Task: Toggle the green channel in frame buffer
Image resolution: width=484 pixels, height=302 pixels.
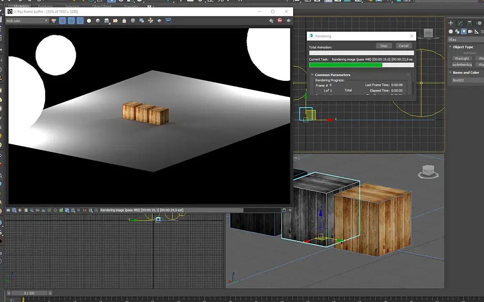Action: click(x=71, y=21)
